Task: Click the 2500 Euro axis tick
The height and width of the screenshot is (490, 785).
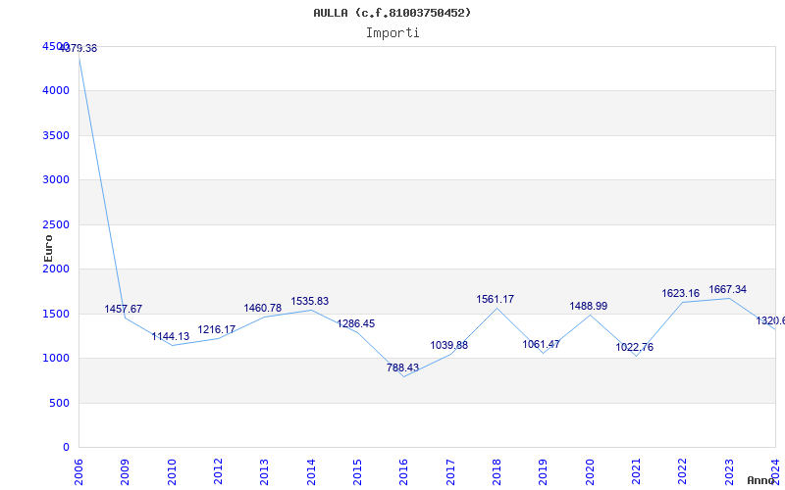Action: tap(56, 225)
